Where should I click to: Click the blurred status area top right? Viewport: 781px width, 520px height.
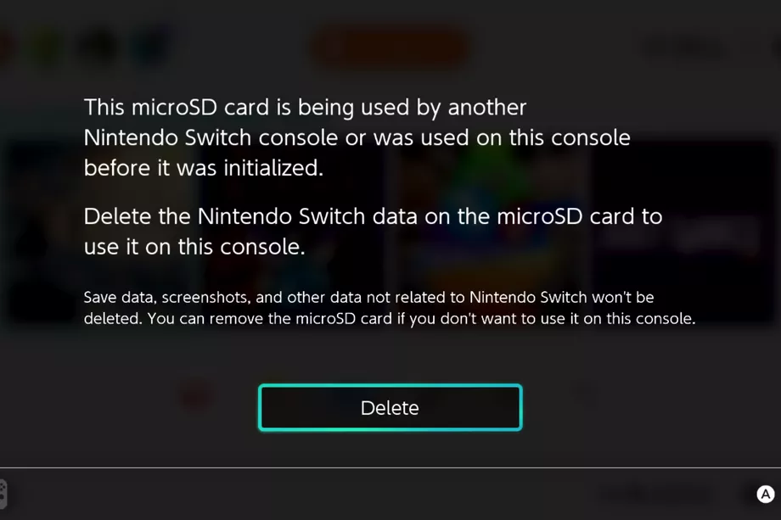683,48
